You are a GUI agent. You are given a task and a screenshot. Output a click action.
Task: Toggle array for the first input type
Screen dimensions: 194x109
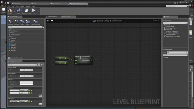point(29,90)
